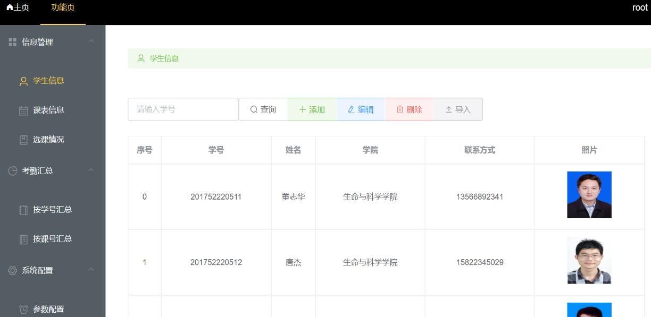Click phone number 13566892341

[x=480, y=197]
